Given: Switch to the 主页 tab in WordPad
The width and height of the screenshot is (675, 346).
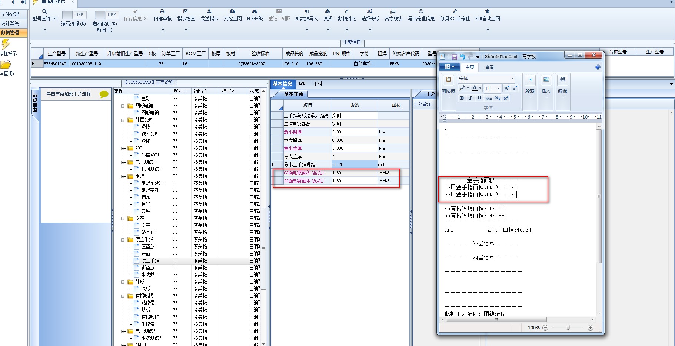Looking at the screenshot, I should (x=470, y=67).
